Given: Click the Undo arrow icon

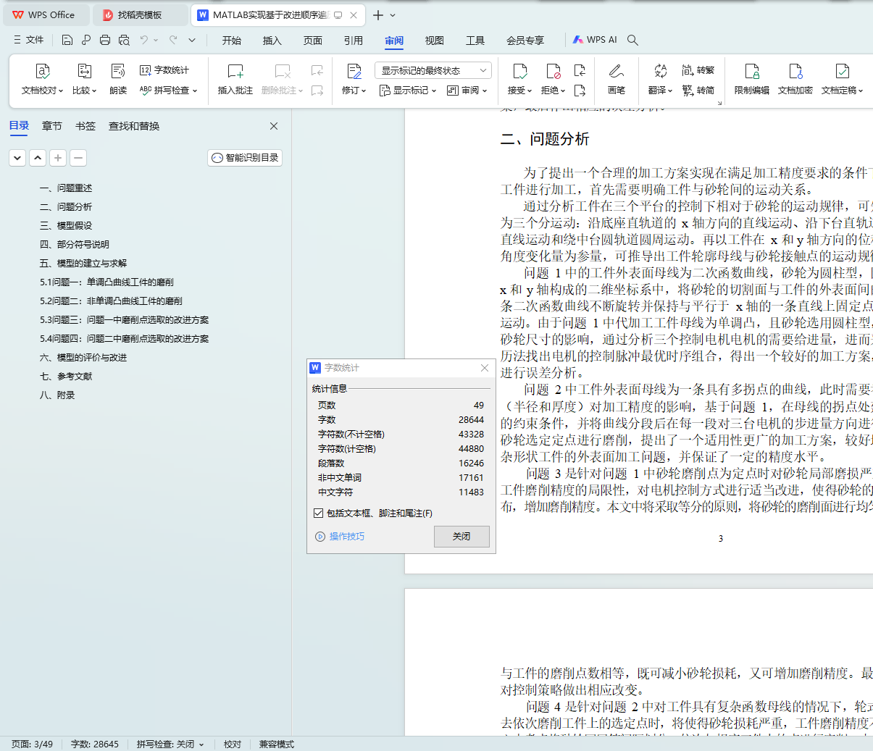Looking at the screenshot, I should pos(144,40).
